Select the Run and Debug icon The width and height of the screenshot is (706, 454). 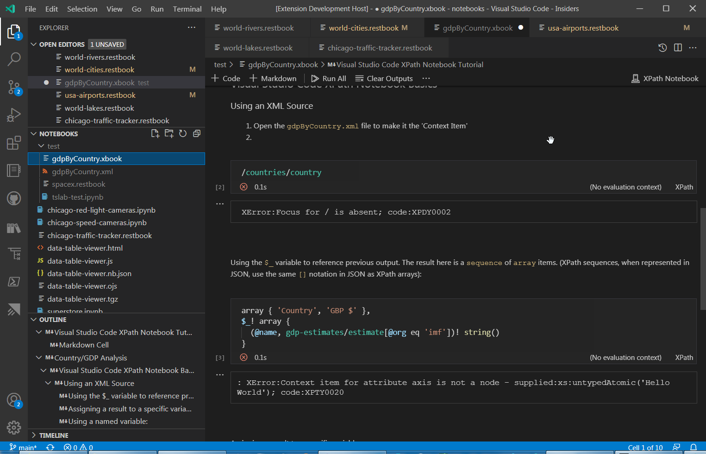coord(14,115)
